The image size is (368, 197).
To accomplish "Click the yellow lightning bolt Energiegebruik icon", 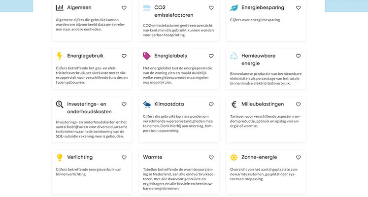I will (60, 56).
